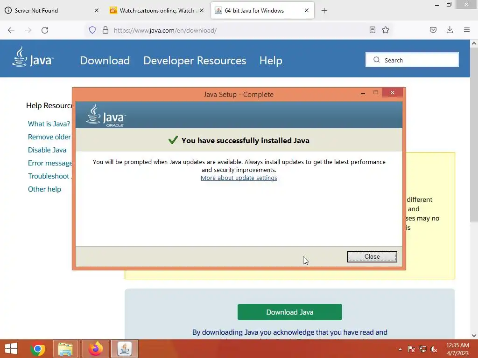Open the Other help link
This screenshot has width=478, height=358.
[44, 189]
